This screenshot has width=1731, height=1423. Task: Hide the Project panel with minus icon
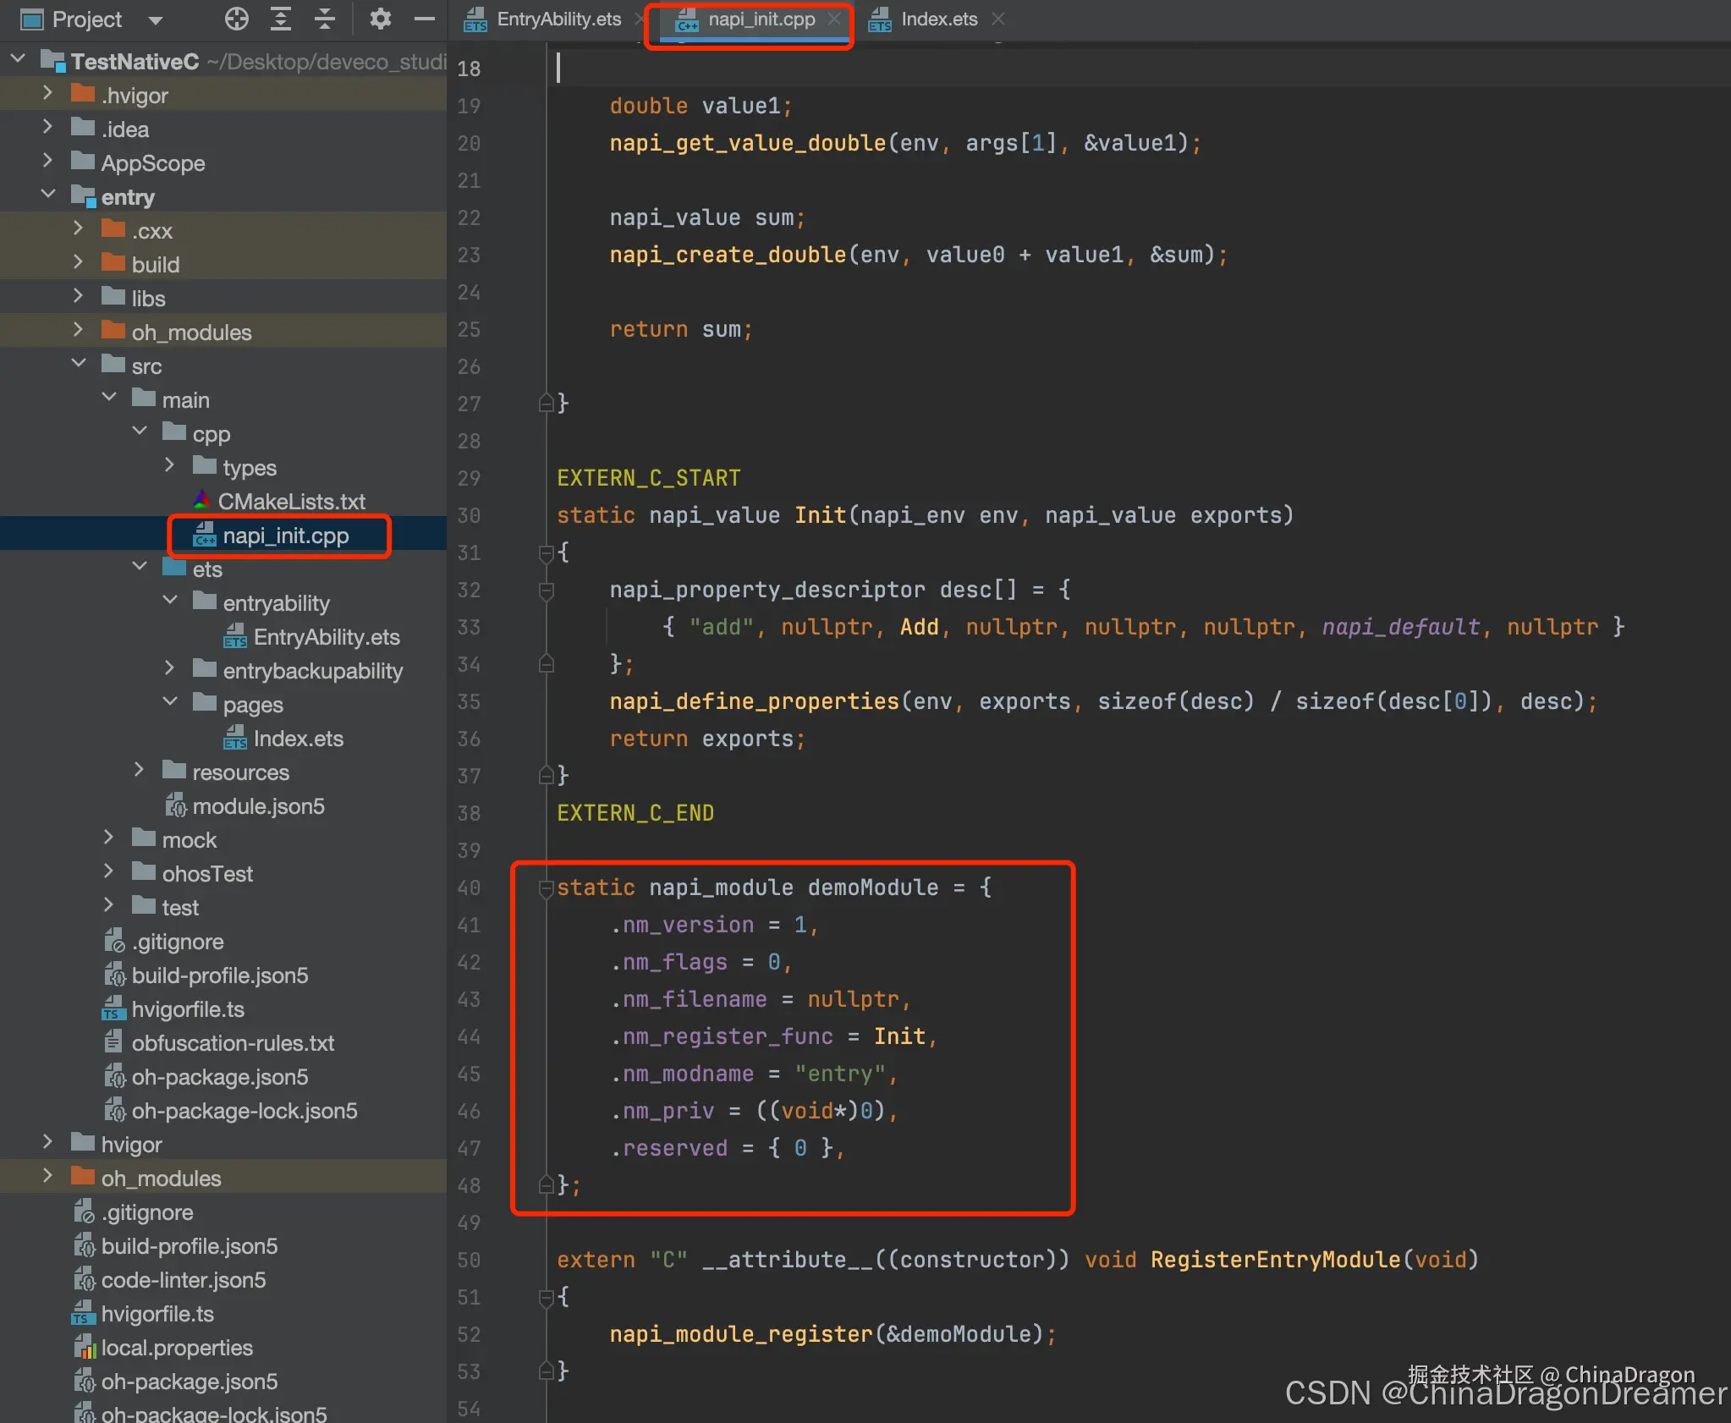425,19
